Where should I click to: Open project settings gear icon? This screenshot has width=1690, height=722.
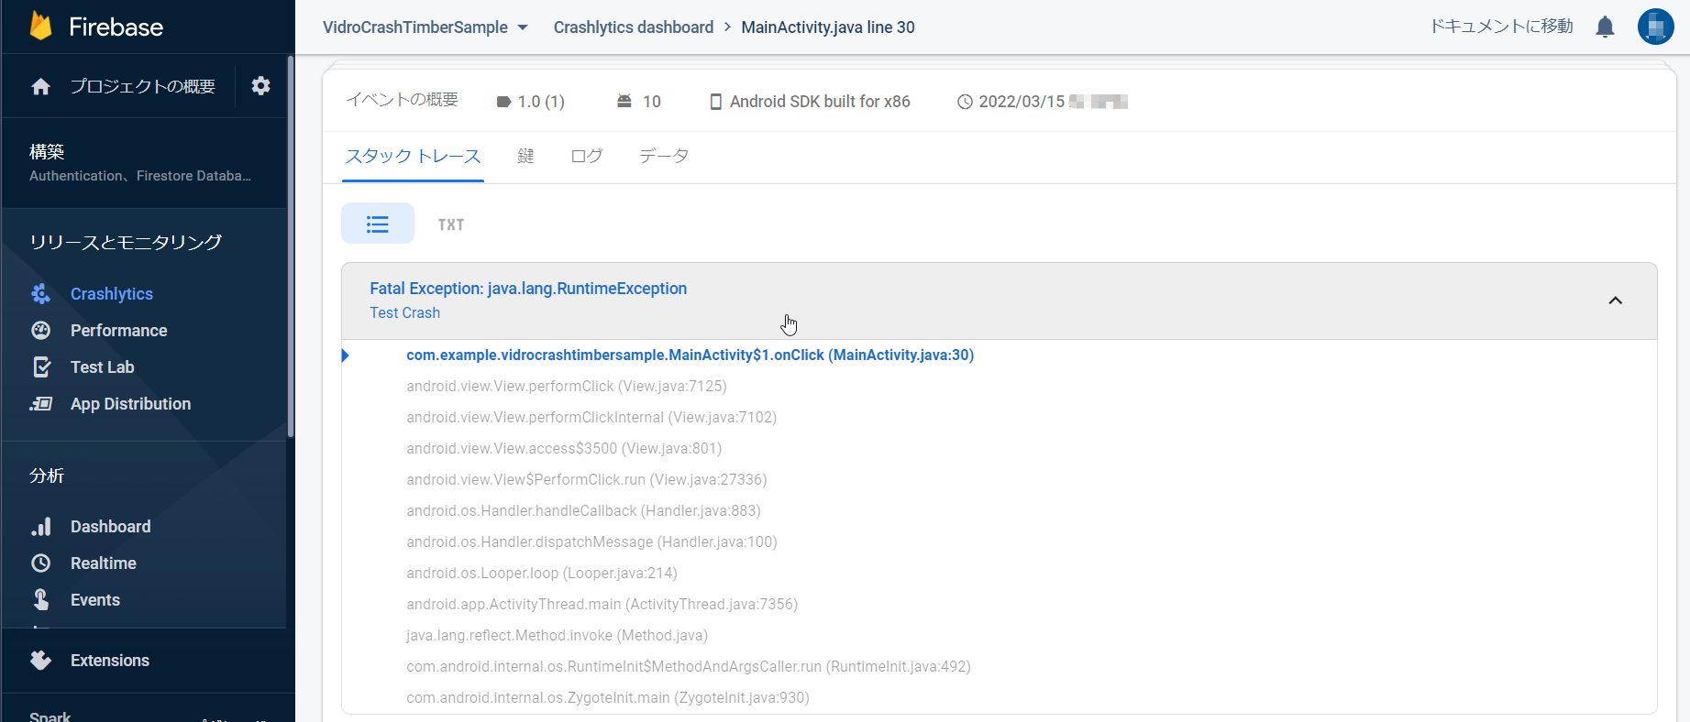point(261,85)
